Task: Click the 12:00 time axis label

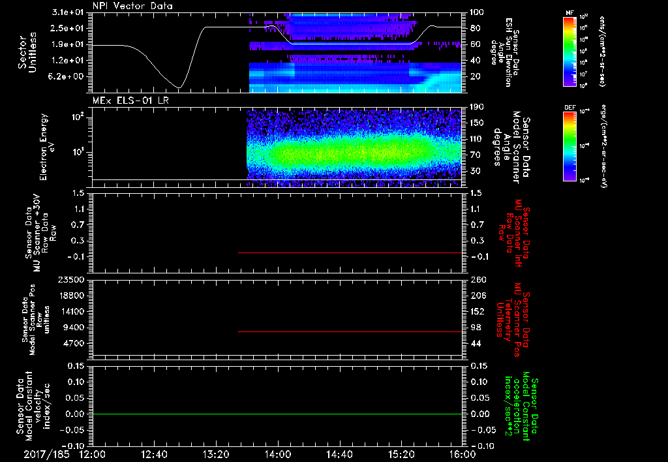Action: 93,454
